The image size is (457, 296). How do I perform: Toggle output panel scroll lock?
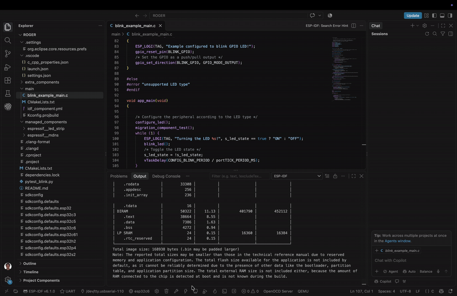[x=335, y=176]
